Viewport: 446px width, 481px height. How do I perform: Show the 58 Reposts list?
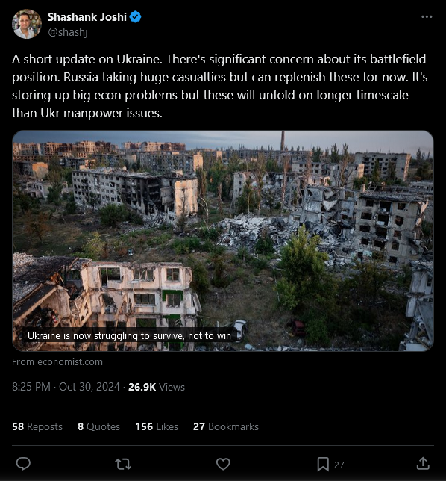tap(37, 426)
